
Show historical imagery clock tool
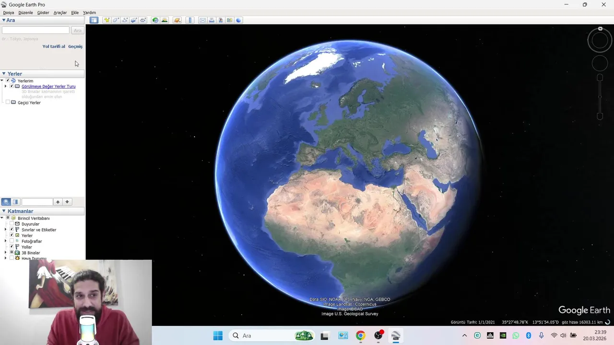pyautogui.click(x=155, y=20)
